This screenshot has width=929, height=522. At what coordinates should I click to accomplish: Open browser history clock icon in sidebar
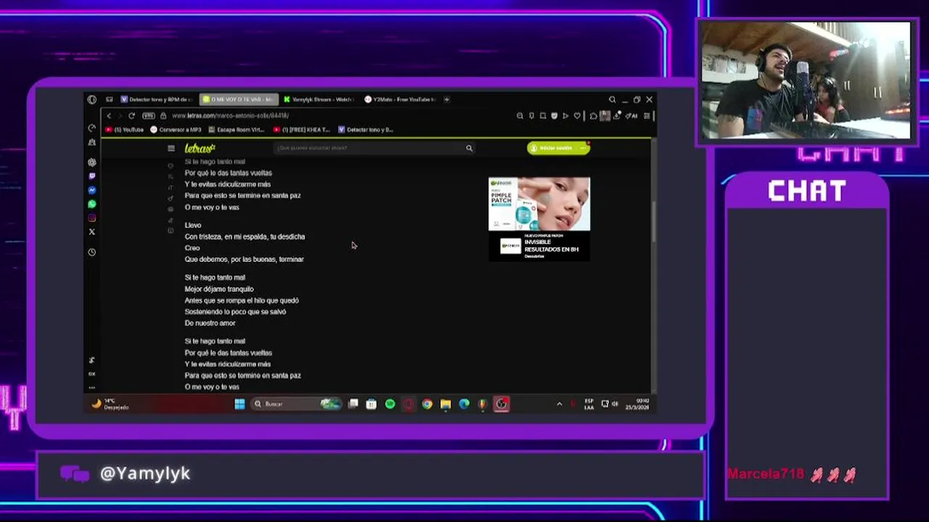91,252
